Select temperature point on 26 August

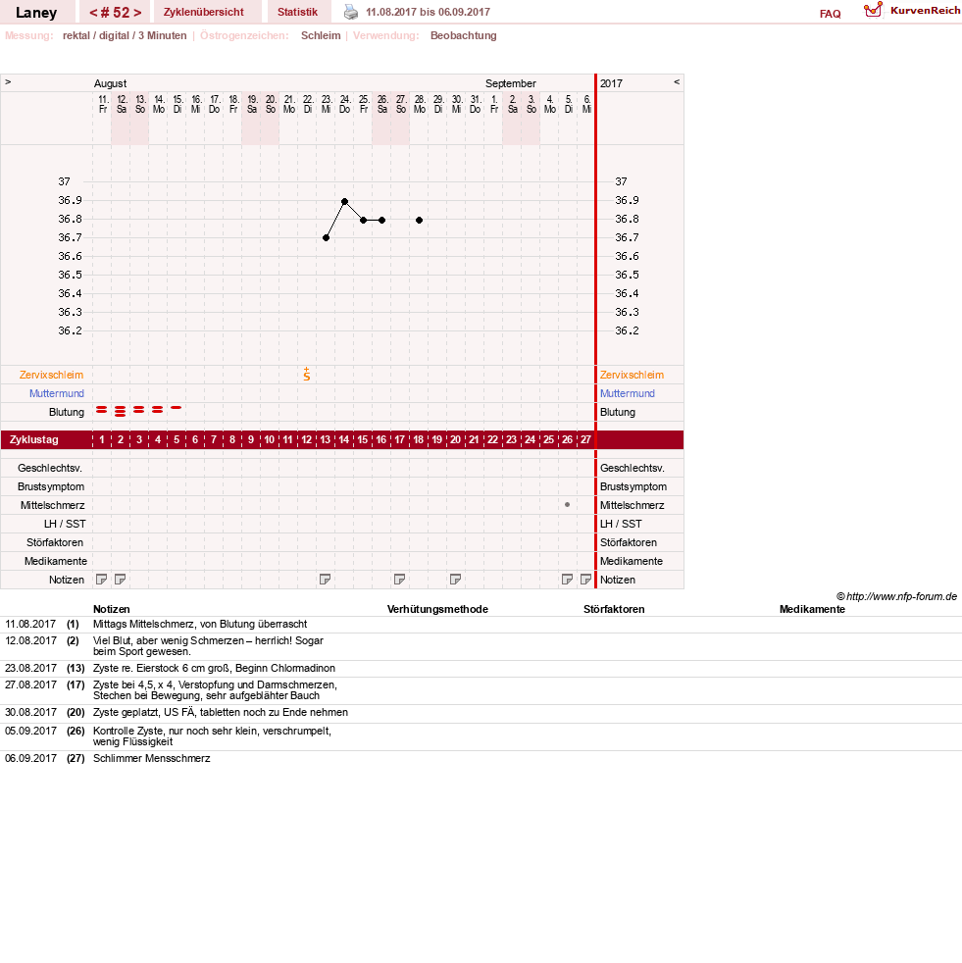click(x=382, y=220)
